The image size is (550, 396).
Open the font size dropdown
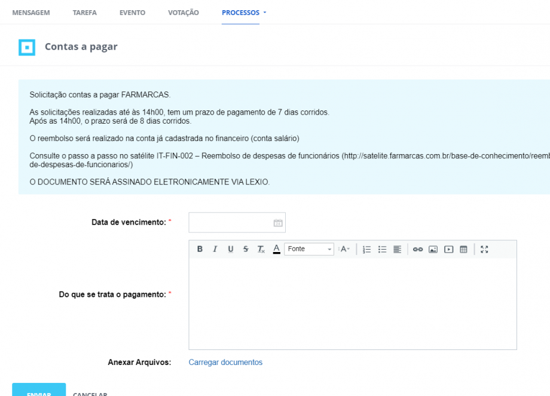coord(344,249)
